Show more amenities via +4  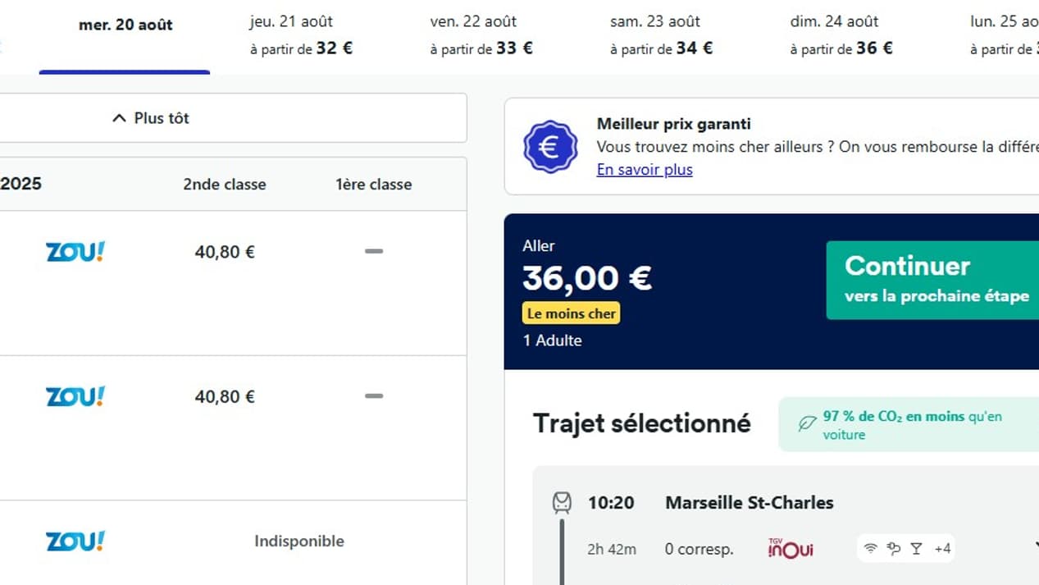click(x=942, y=548)
